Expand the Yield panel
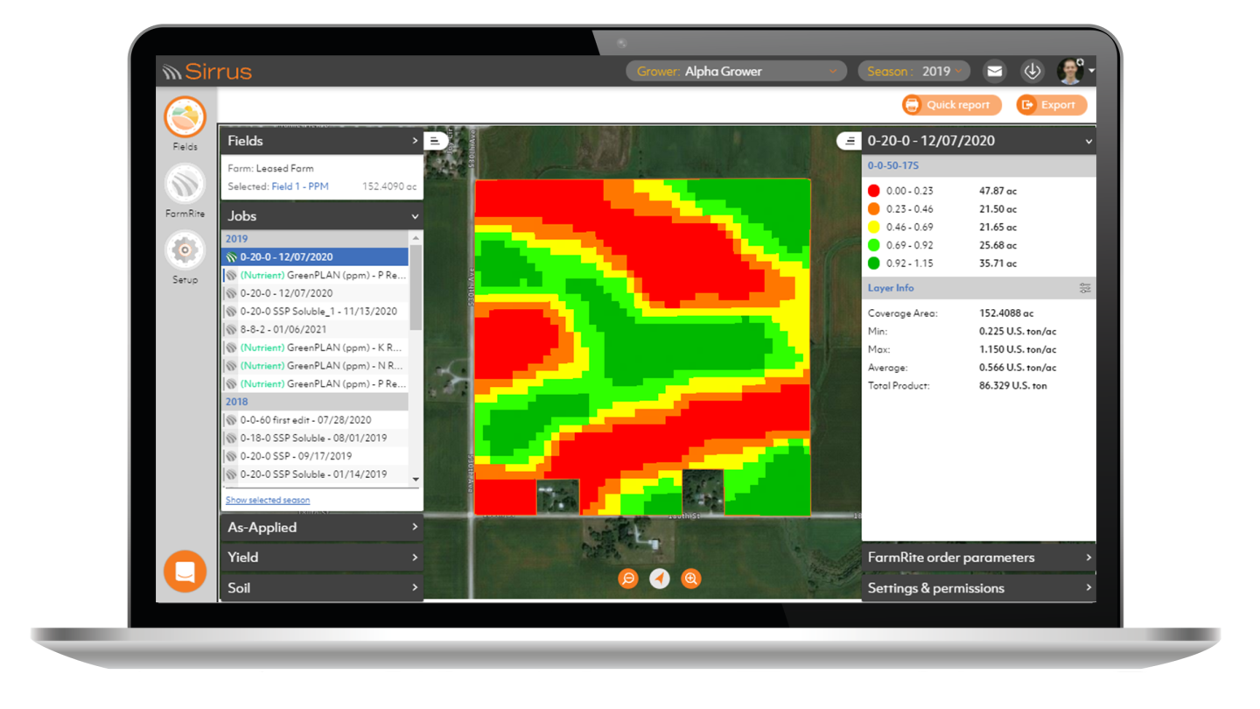This screenshot has height=709, width=1260. [322, 558]
